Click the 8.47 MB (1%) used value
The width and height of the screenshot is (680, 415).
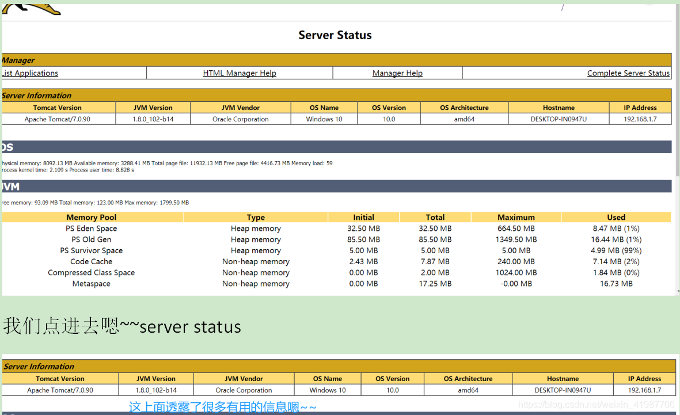coord(616,229)
